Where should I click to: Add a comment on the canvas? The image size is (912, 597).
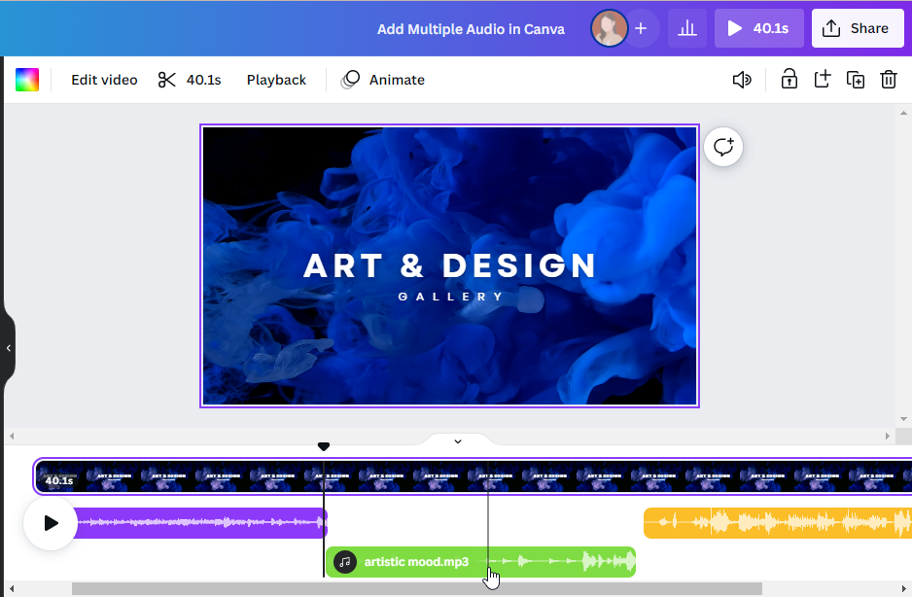pyautogui.click(x=723, y=147)
